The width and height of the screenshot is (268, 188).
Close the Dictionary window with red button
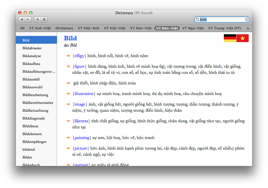click(x=20, y=13)
